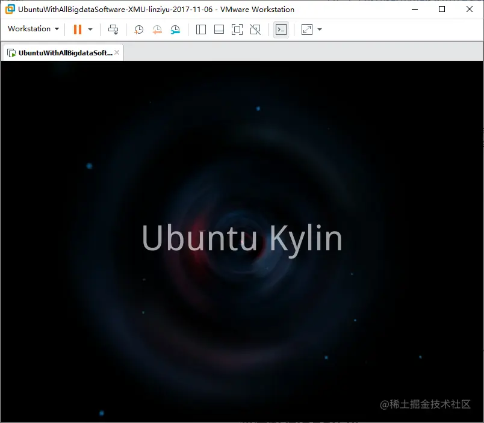Expand the stretch guest dropdown arrow
The height and width of the screenshot is (423, 484).
[320, 29]
